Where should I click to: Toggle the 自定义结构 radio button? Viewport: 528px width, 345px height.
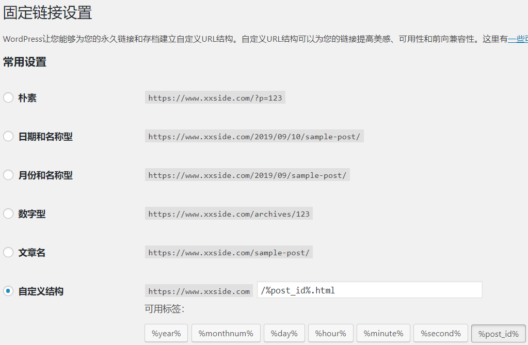point(8,291)
